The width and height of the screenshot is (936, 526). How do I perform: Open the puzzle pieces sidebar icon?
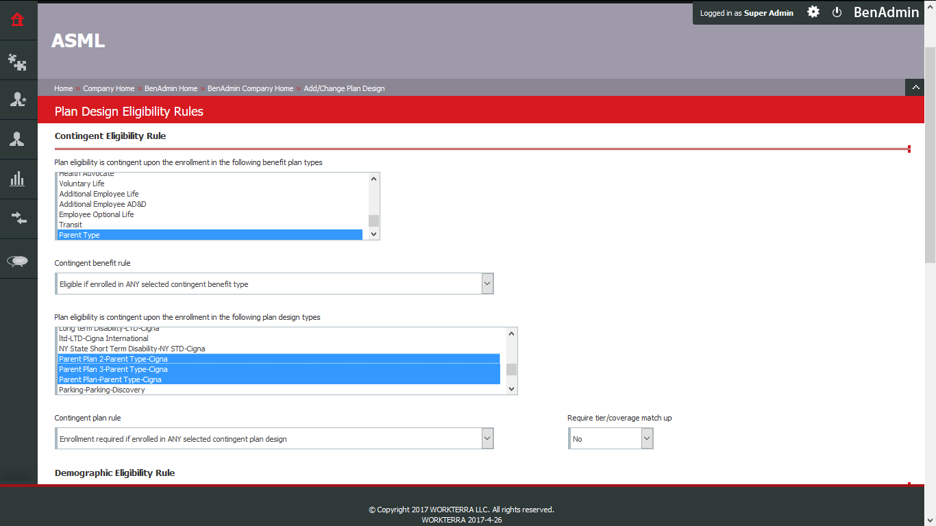pyautogui.click(x=18, y=62)
